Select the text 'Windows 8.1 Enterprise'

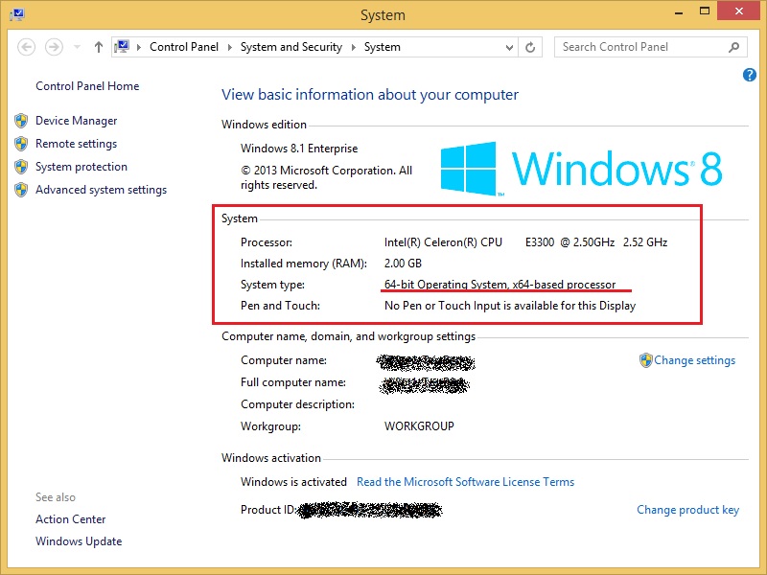coord(299,149)
